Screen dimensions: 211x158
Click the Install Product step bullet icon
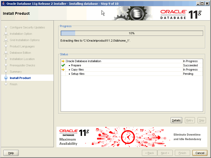tap(6, 78)
